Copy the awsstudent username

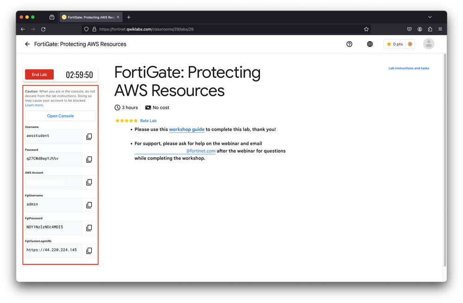[x=89, y=136]
